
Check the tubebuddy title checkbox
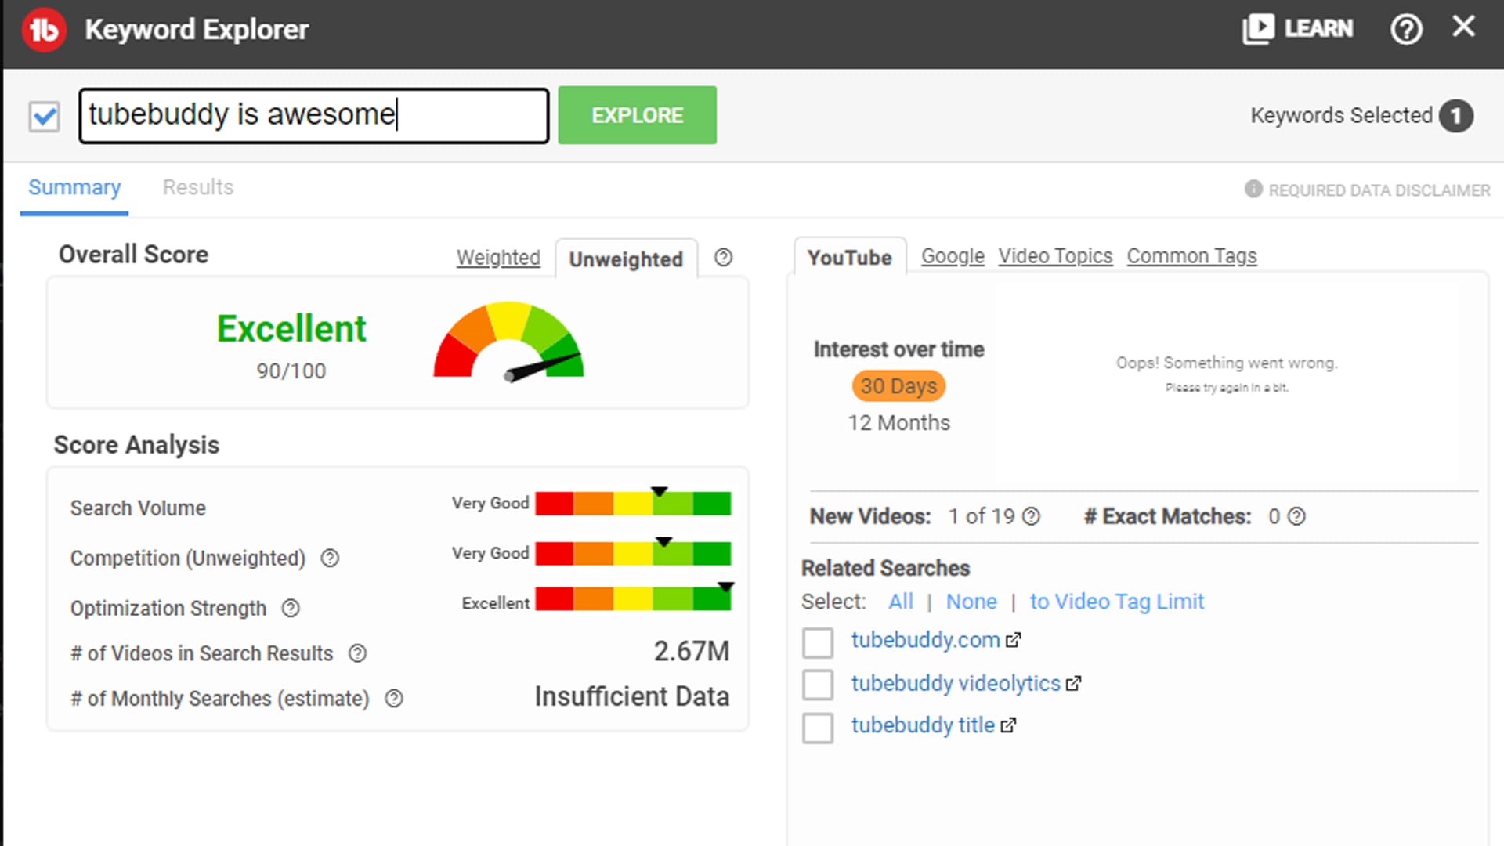(818, 728)
